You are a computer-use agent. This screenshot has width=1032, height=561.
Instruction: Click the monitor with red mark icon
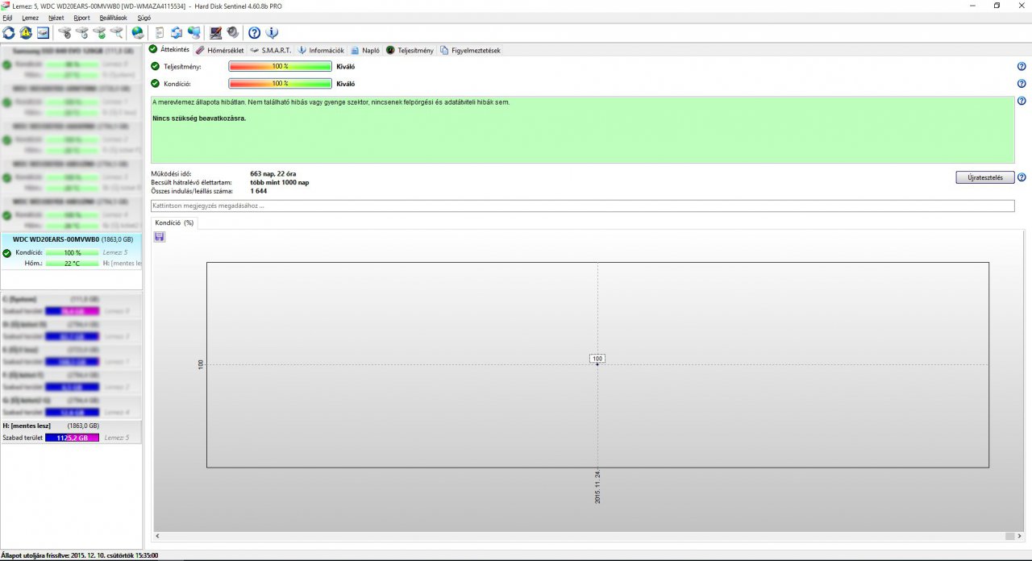[215, 33]
